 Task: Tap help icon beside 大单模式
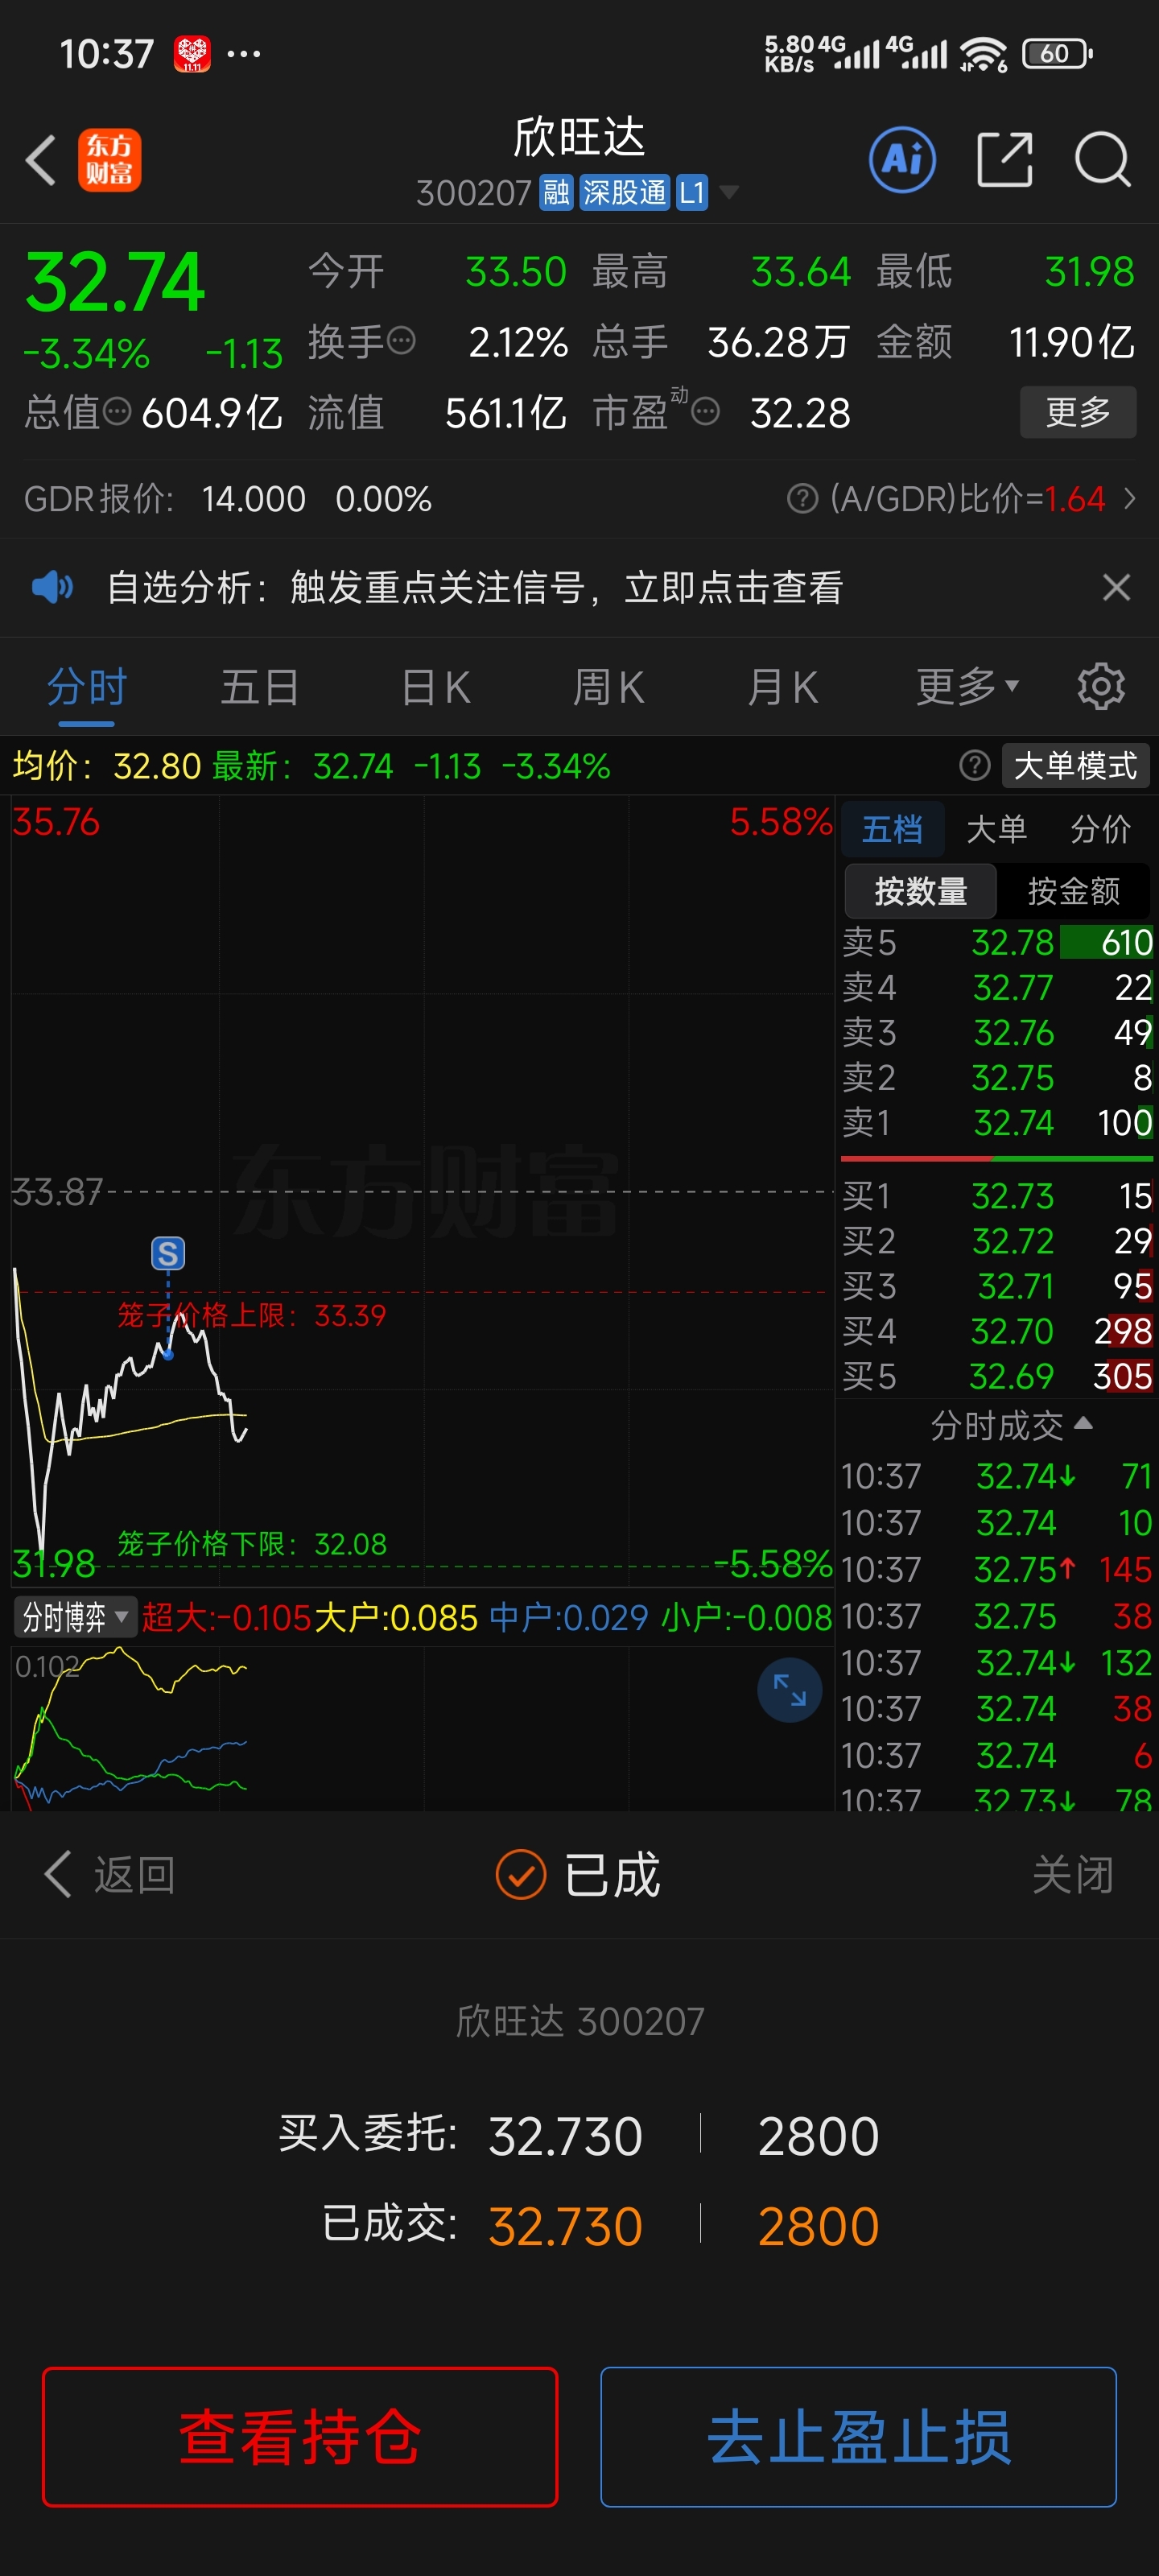974,766
